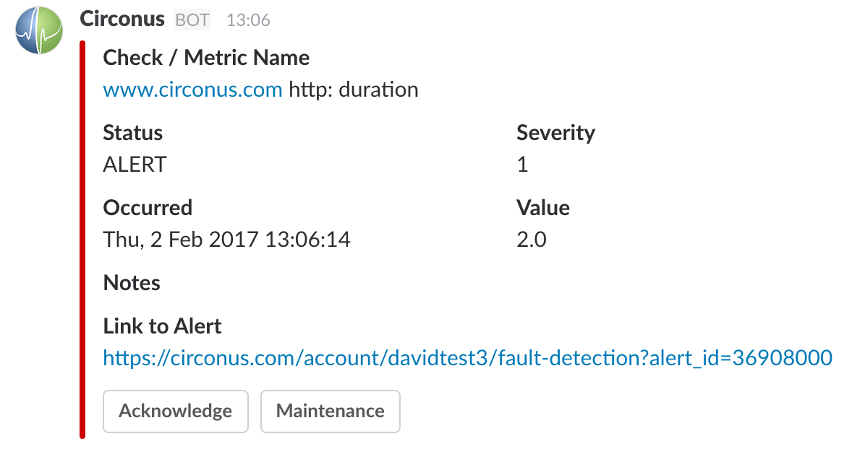Open the fault-detection alert URL
This screenshot has width=865, height=449.
point(467,357)
